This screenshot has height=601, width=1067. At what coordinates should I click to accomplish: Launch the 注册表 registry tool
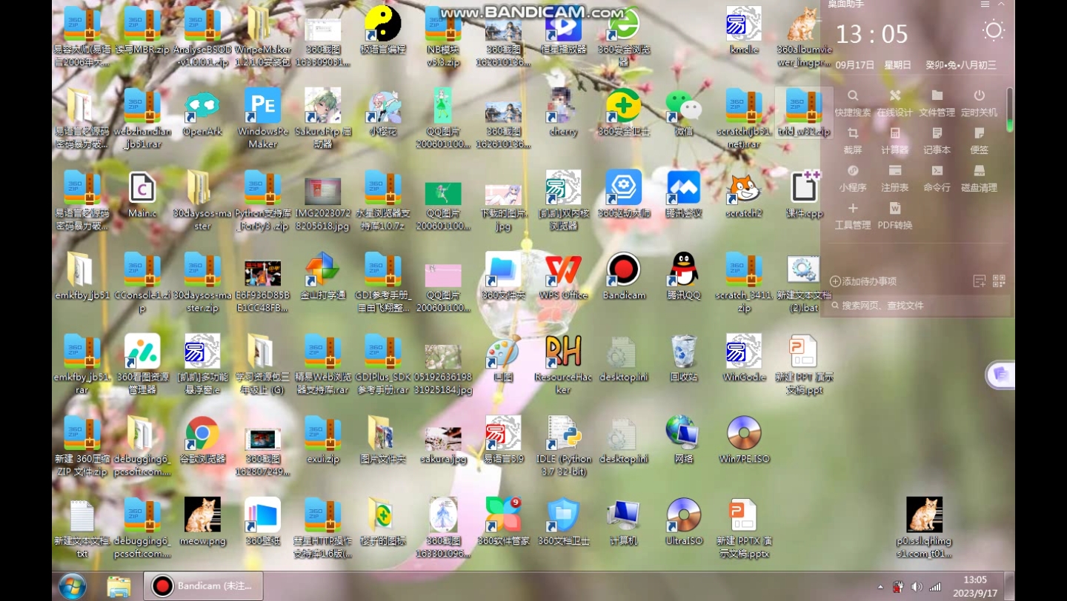895,178
